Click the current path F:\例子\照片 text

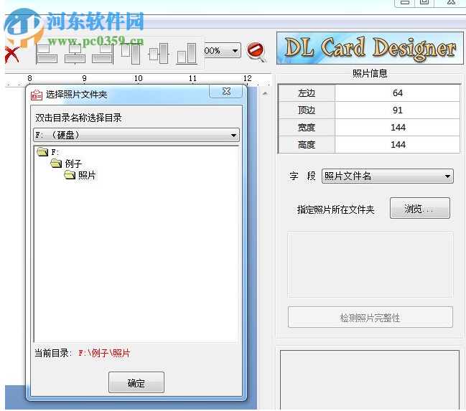click(x=104, y=353)
